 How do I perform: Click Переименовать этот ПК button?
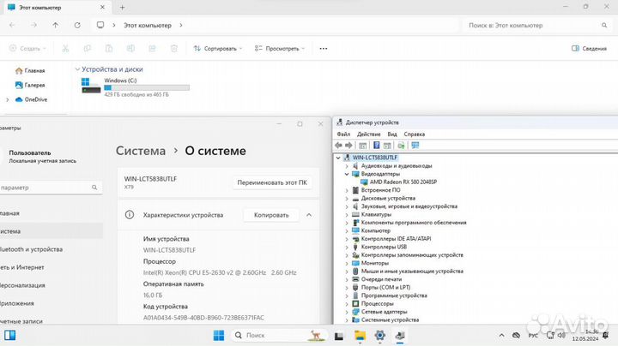(x=272, y=182)
